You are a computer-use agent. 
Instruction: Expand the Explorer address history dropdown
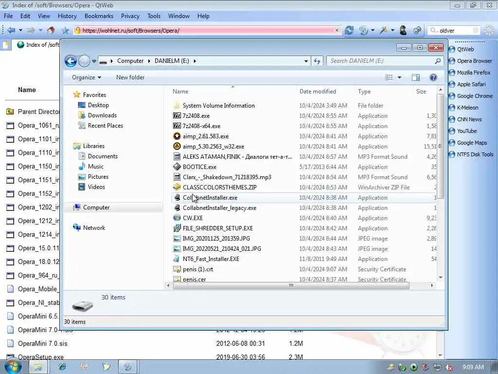[306, 61]
